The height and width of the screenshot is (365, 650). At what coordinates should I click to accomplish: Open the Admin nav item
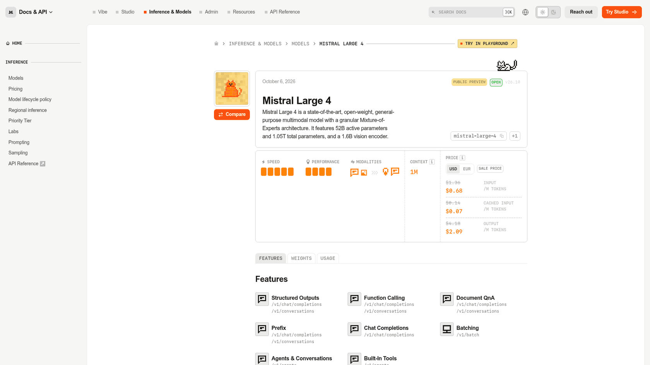(x=209, y=12)
